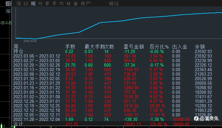Open the M tab
Viewport: 222px width, 128px height.
click(68, 3)
